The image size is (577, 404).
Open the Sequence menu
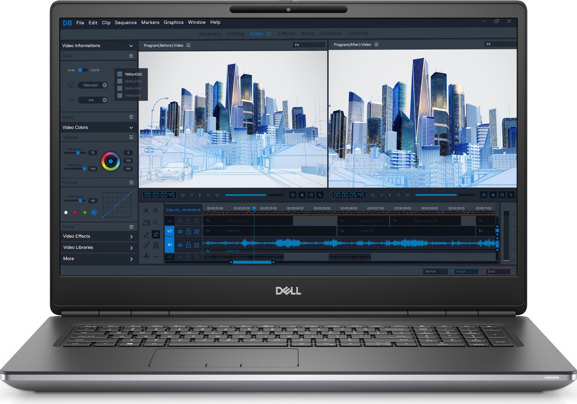126,22
